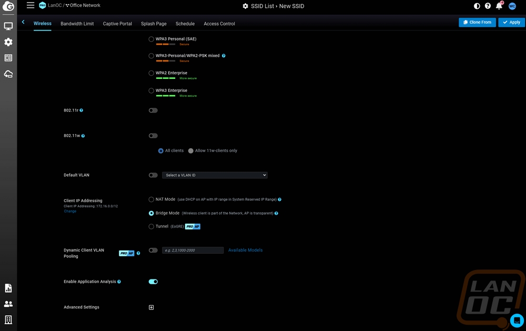The height and width of the screenshot is (331, 526).
Task: Click the VLAN pooling input field
Action: click(x=193, y=251)
